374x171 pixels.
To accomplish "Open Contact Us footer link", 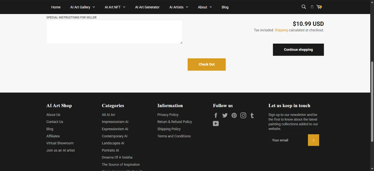I will coord(55,122).
